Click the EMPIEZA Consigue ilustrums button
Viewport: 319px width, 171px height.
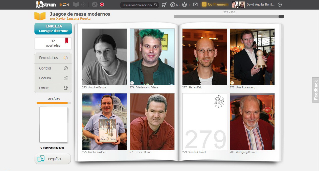pos(53,28)
